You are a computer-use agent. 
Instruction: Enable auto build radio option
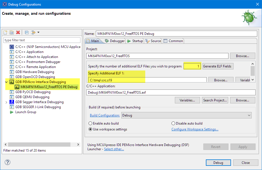click(90, 123)
